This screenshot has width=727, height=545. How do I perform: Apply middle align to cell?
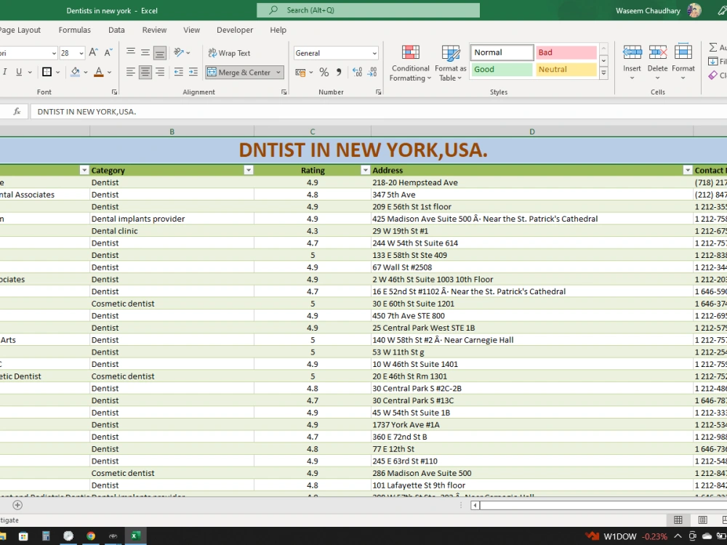click(145, 52)
